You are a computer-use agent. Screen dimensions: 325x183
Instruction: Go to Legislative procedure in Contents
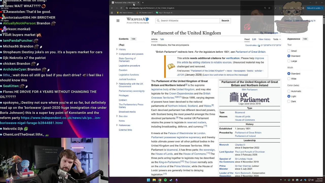coord(129,66)
